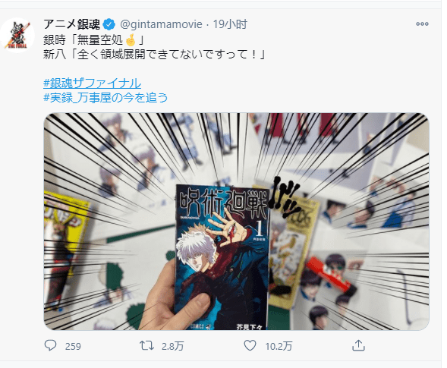Click the crossed-fingers emoji in tweet
Image resolution: width=447 pixels, height=368 pixels.
131,39
